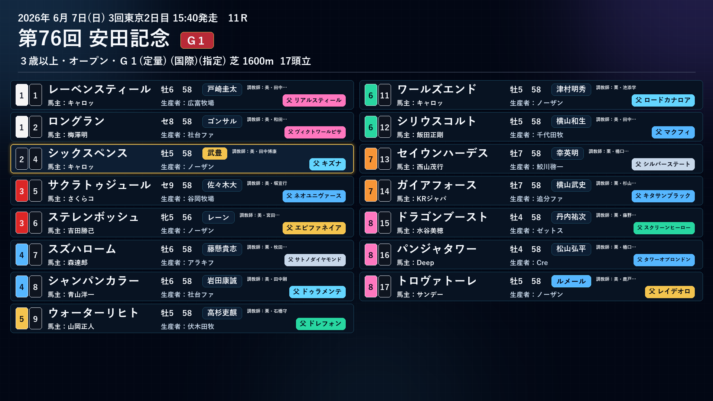This screenshot has width=713, height=401.
Task: Click jockey ゴンサル chip
Action: pos(222,121)
